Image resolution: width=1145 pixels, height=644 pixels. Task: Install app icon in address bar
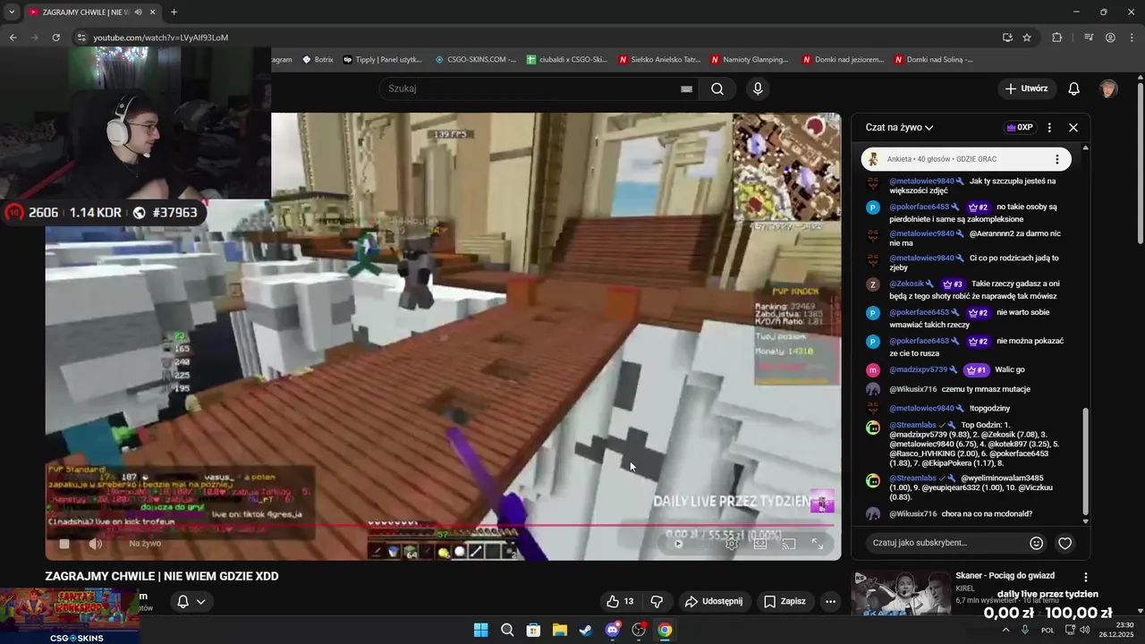1007,38
